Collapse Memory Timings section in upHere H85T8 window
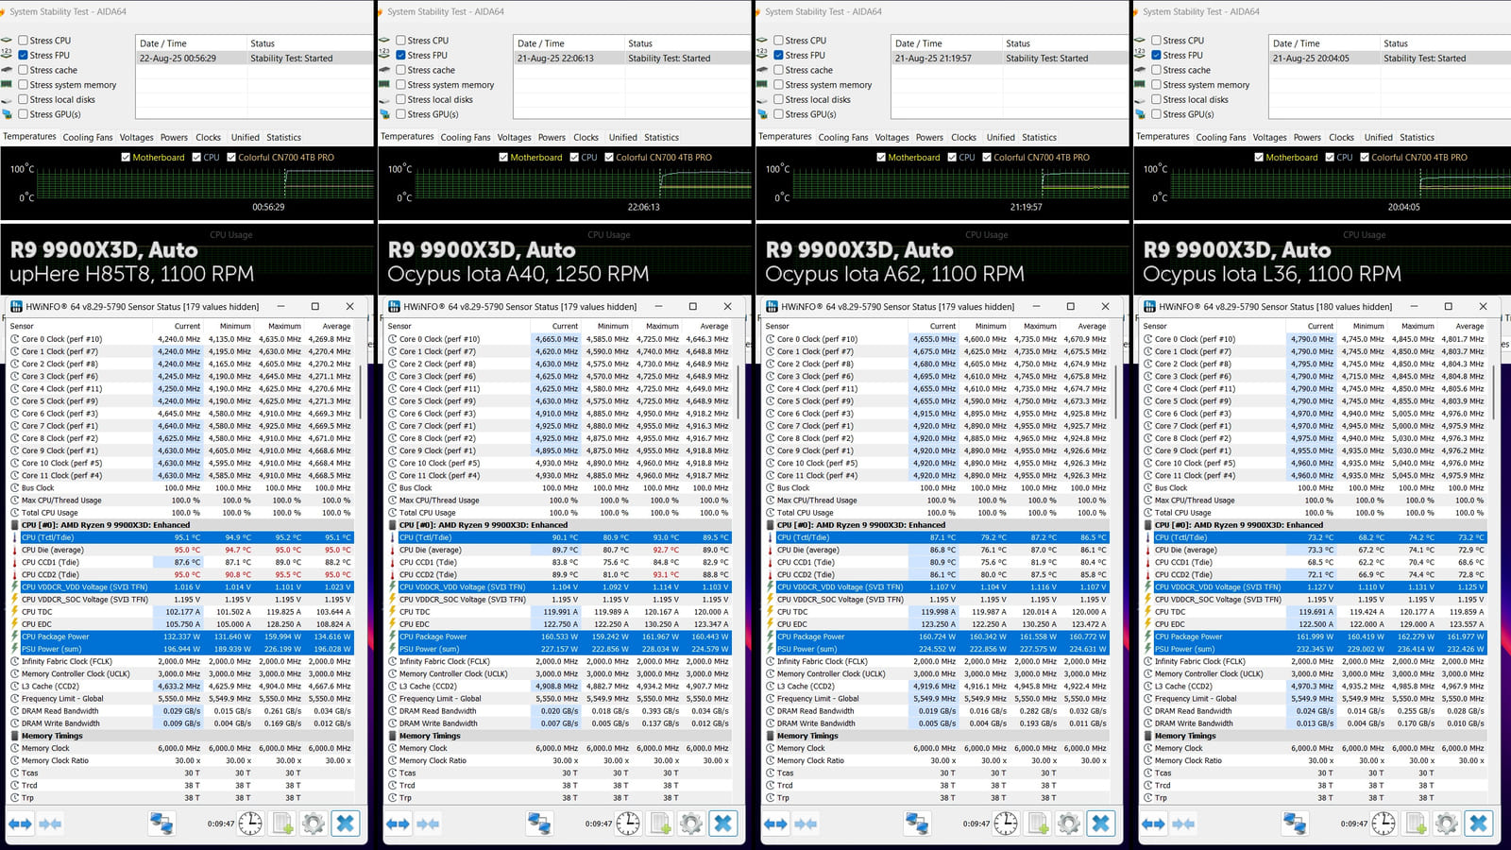The image size is (1511, 850). tap(15, 736)
